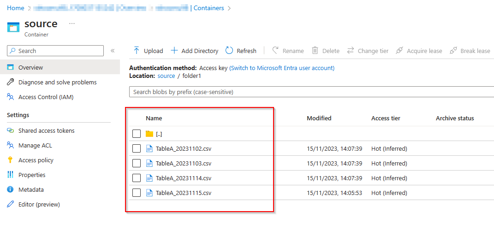The image size is (494, 242).
Task: Click the Overview sidebar icon
Action: coord(11,67)
